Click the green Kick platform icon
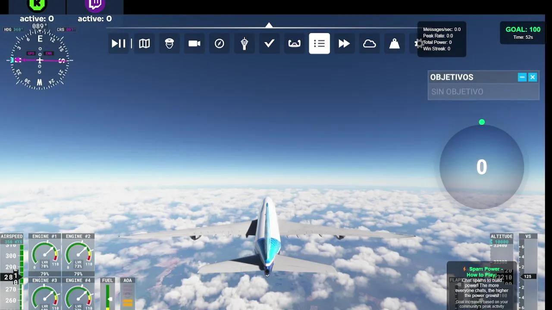 (x=37, y=5)
